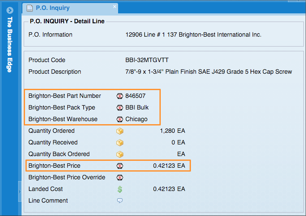This screenshot has height=216, width=306.
Task: Select quantity received value 0 EA
Action: 178,142
